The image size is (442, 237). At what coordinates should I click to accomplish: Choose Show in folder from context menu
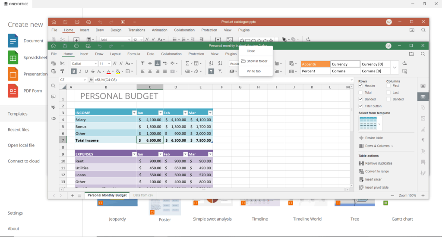(256, 61)
